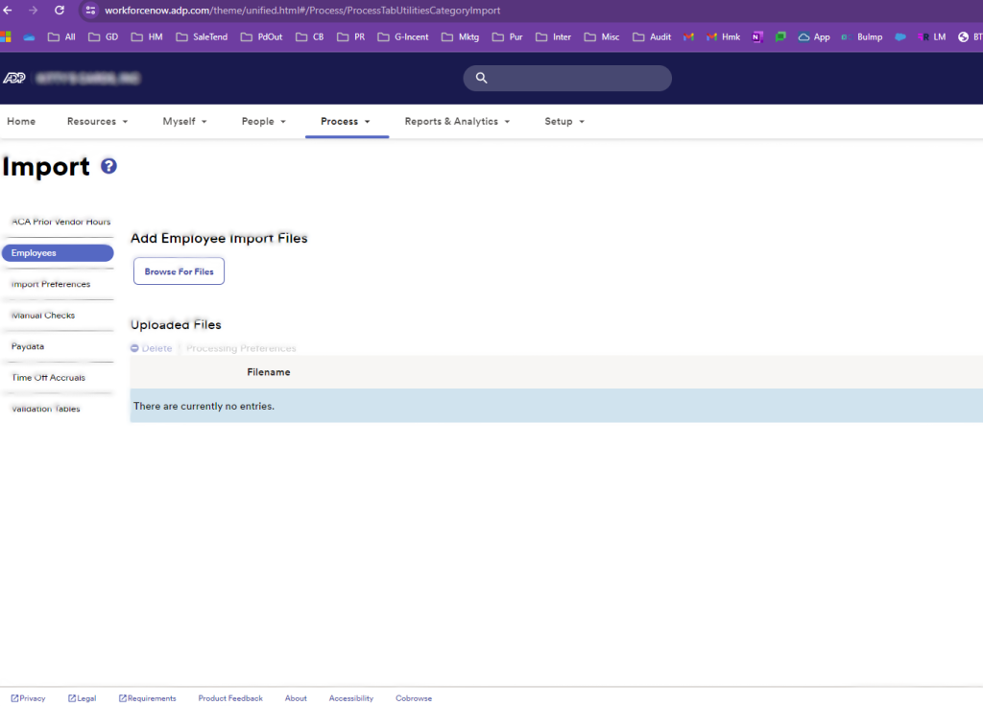983x706 pixels.
Task: Click the browser back arrow
Action: (x=8, y=10)
